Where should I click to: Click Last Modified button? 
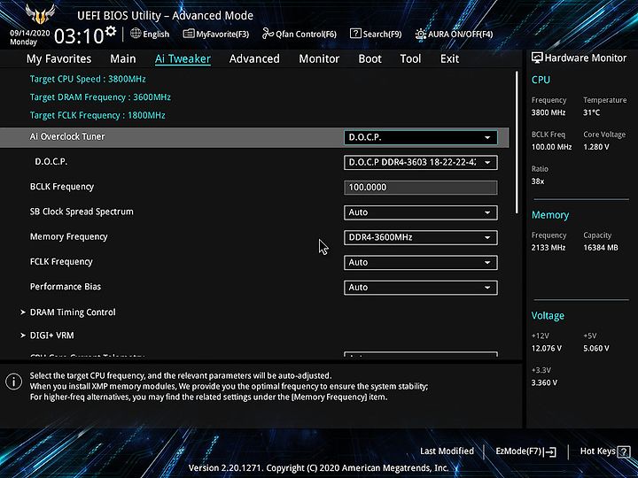click(447, 451)
